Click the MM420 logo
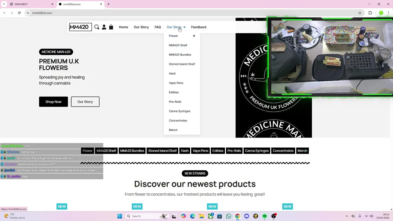Screen dimensions: 393x221 point(80,27)
